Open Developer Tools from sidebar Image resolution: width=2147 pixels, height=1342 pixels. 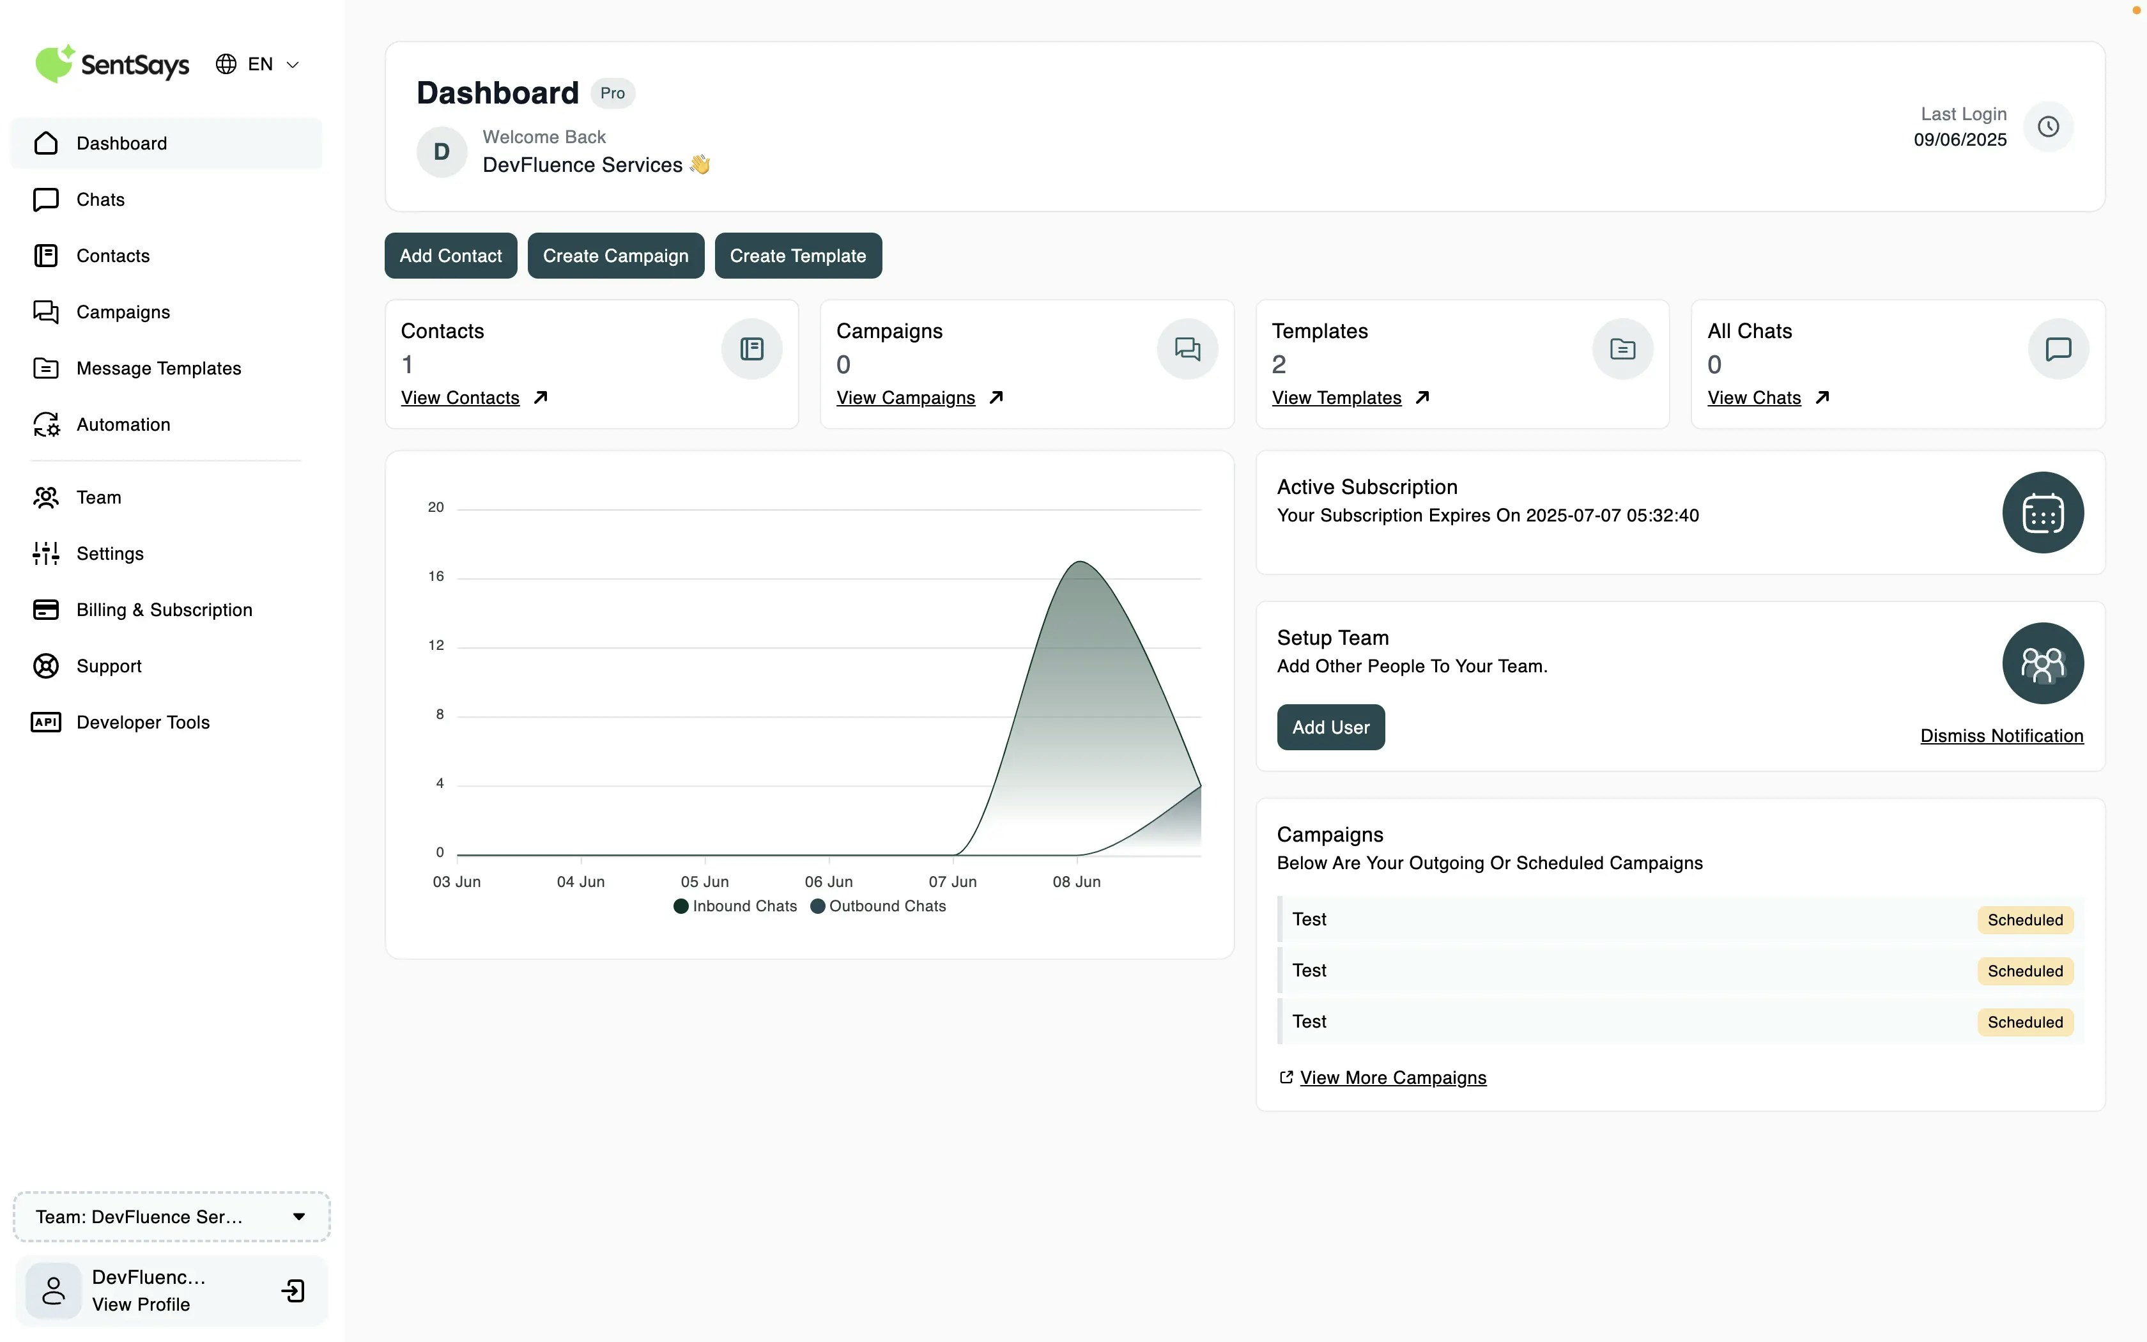[143, 723]
